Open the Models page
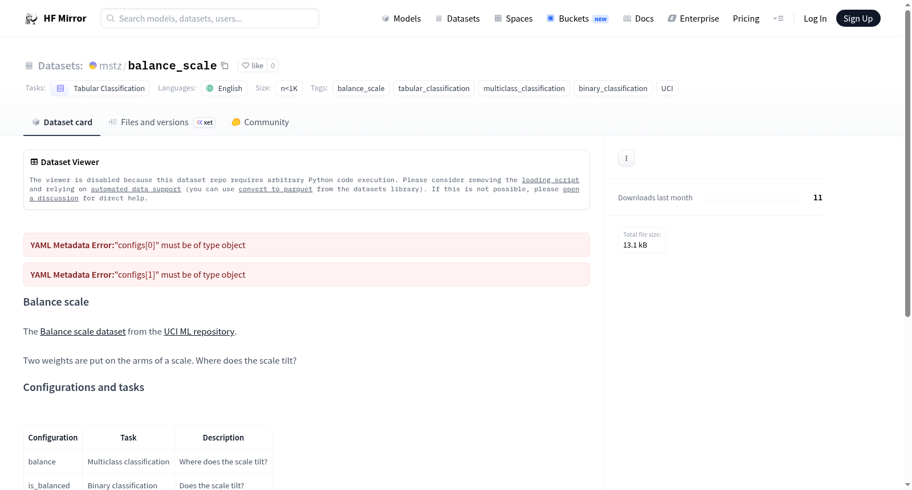This screenshot has width=912, height=490. 401,18
